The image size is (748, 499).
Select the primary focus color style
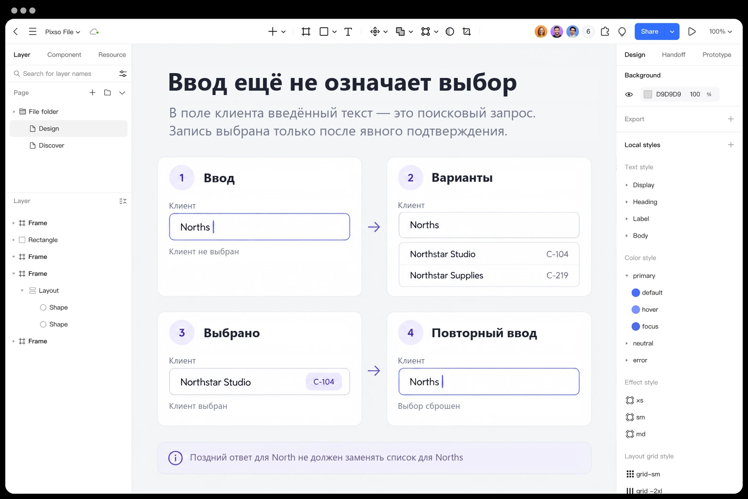tap(645, 326)
